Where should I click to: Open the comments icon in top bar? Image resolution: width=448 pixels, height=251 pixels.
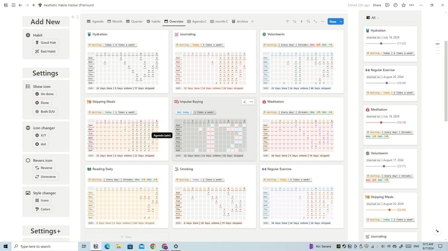(387, 5)
